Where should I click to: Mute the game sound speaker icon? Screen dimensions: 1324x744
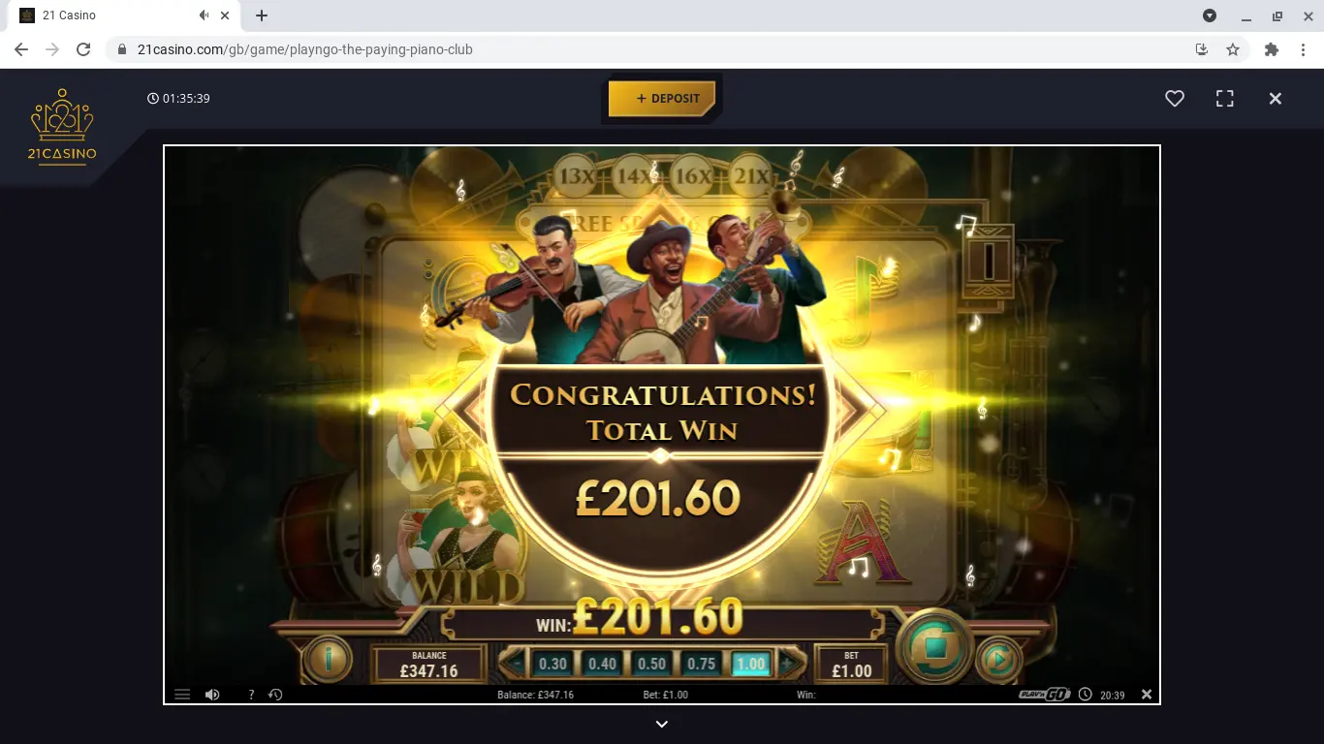pyautogui.click(x=212, y=695)
